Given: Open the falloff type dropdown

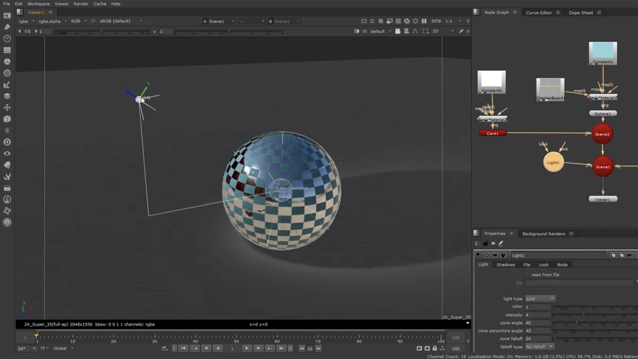Looking at the screenshot, I should (x=539, y=347).
